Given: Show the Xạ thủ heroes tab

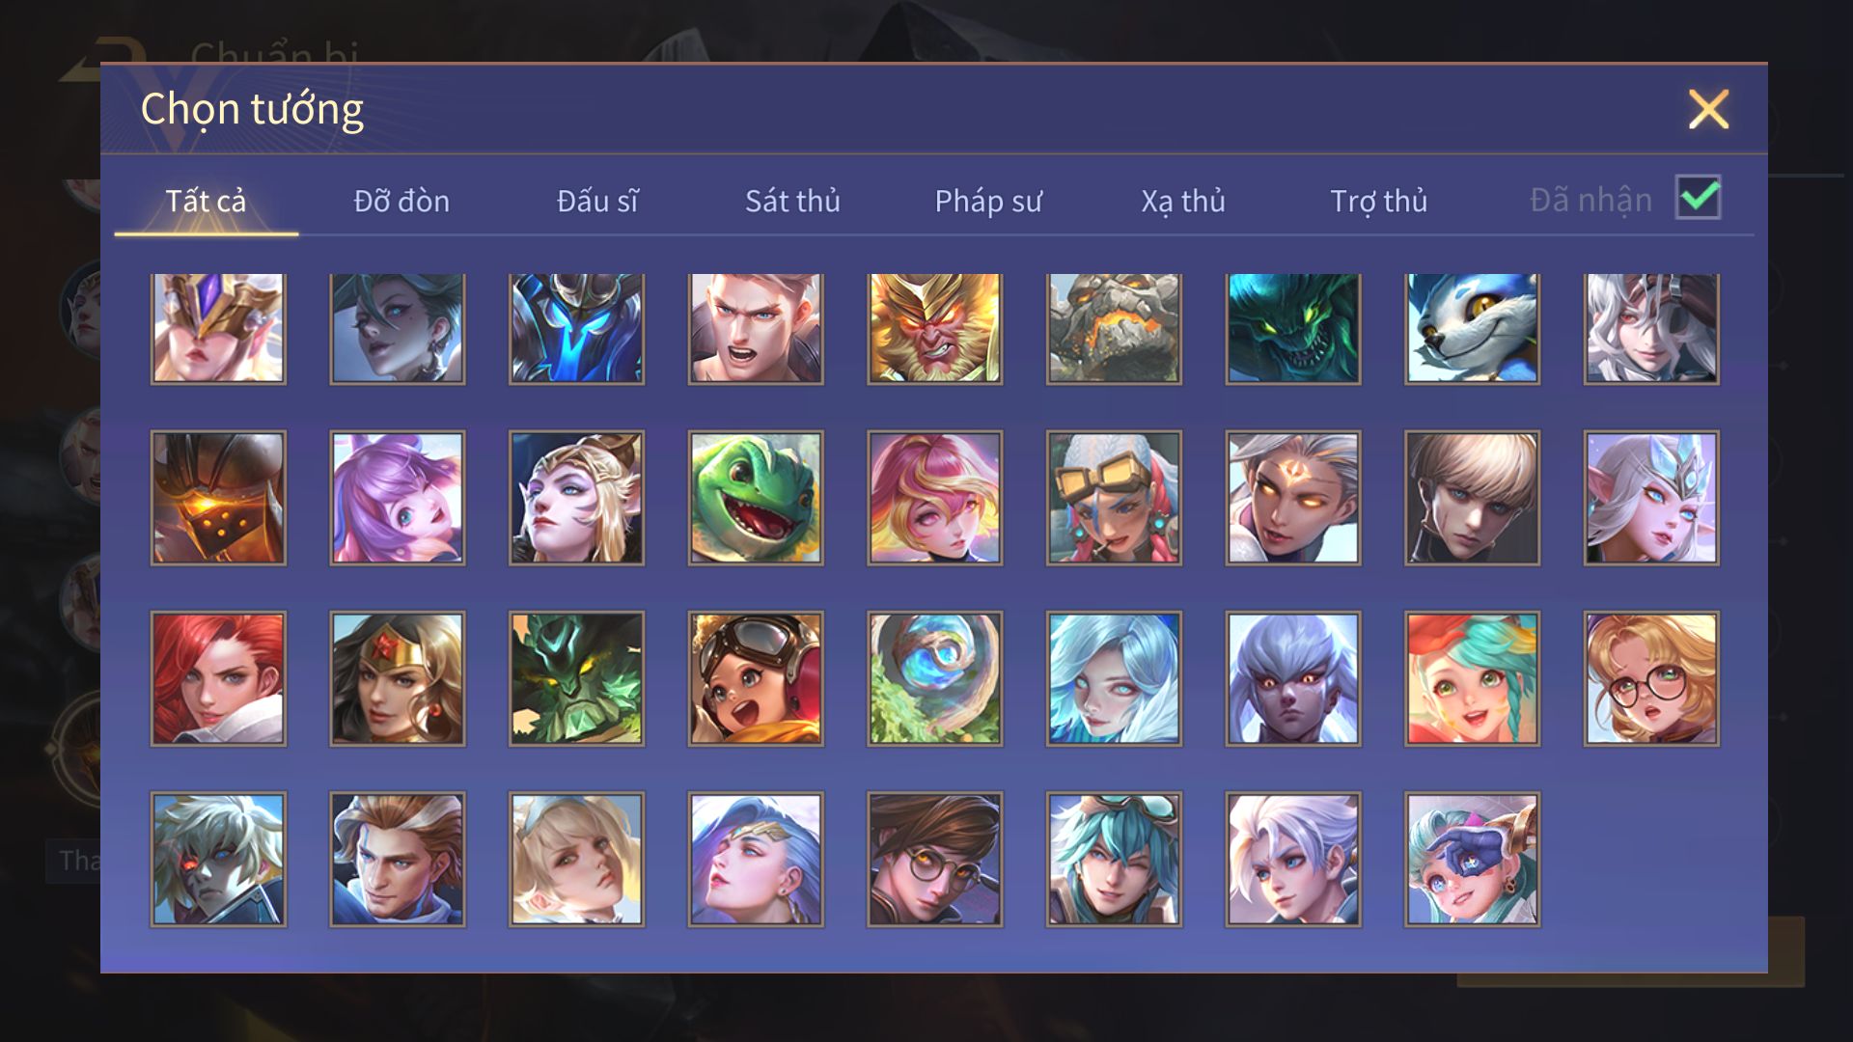Looking at the screenshot, I should (1183, 201).
